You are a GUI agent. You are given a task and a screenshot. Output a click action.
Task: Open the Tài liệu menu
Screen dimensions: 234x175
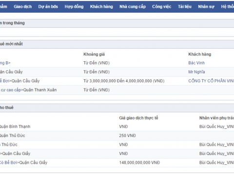click(185, 7)
